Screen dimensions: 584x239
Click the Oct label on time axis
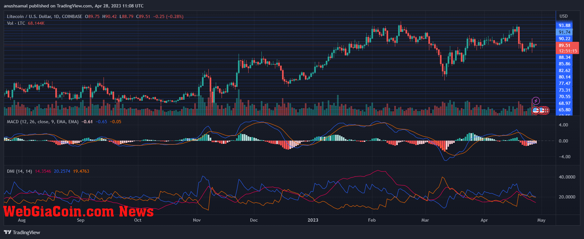[138, 220]
